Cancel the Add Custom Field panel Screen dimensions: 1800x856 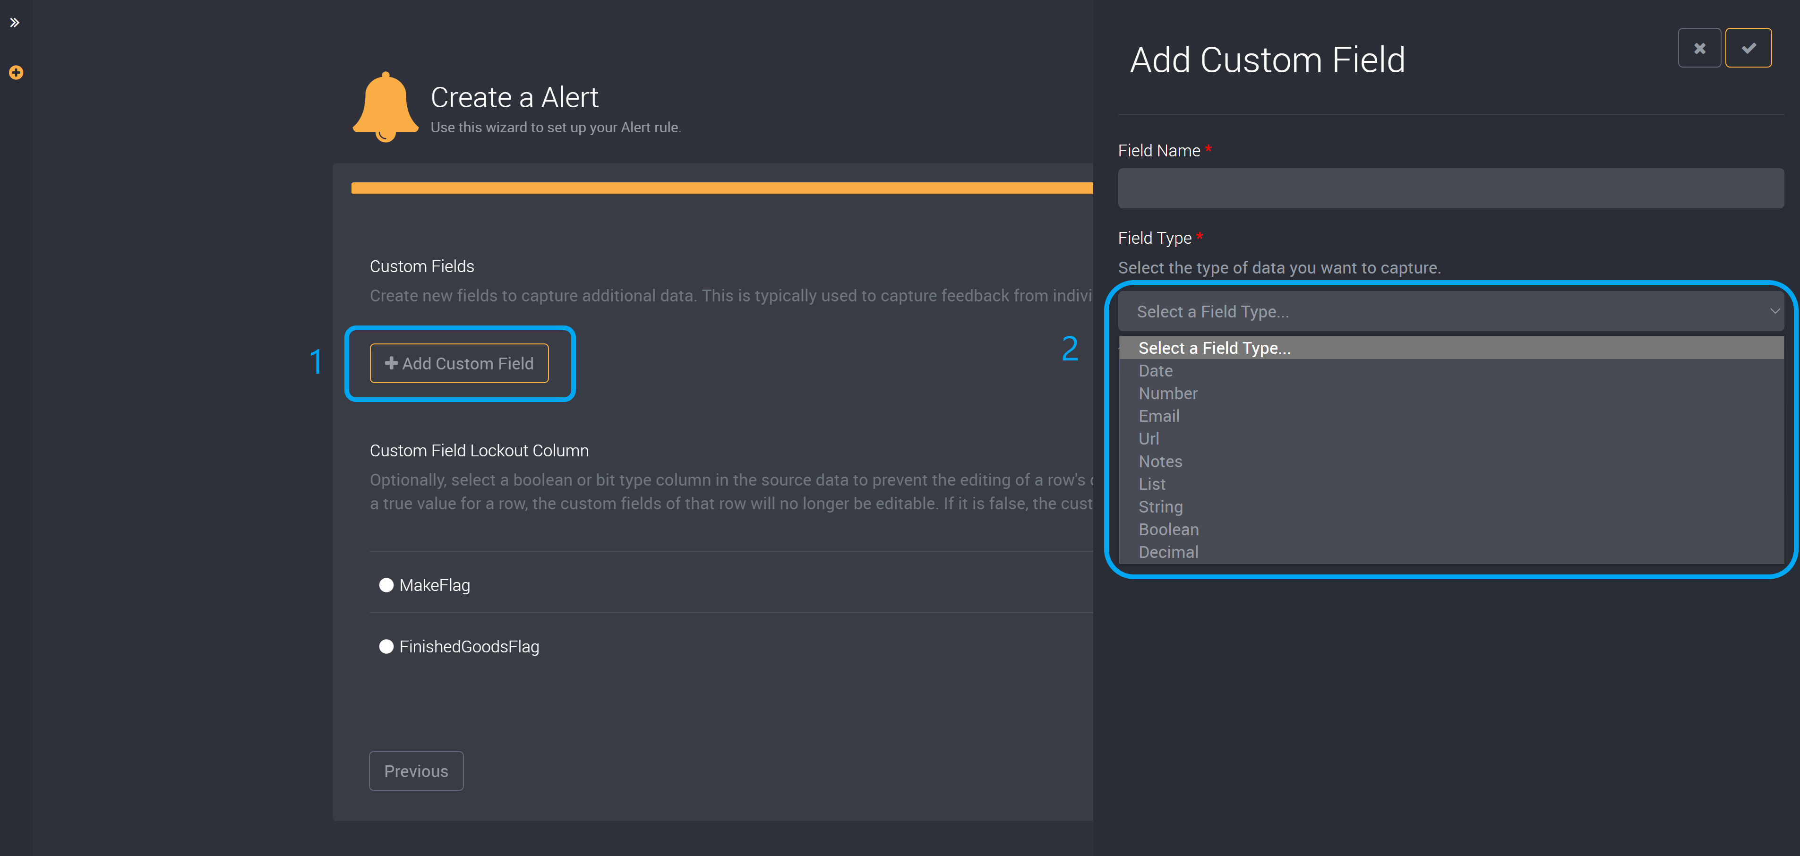tap(1699, 48)
